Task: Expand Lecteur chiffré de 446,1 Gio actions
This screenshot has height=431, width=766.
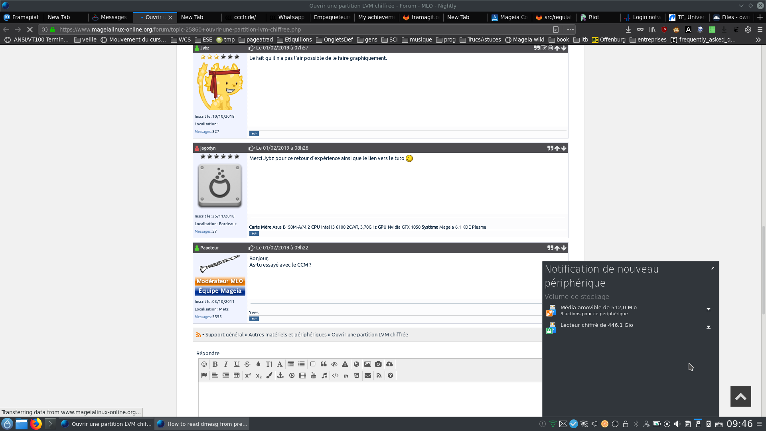Action: (x=709, y=327)
